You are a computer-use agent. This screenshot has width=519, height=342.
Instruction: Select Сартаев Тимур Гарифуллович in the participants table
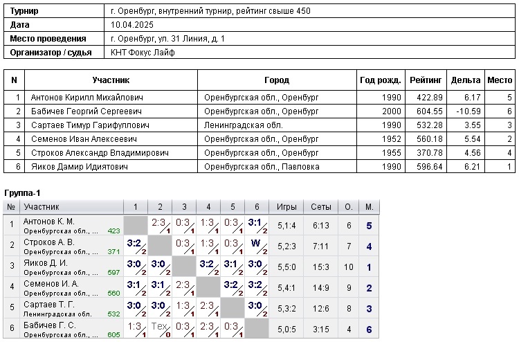tap(90, 125)
